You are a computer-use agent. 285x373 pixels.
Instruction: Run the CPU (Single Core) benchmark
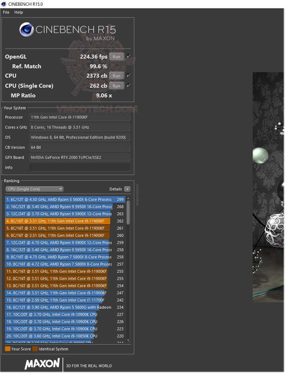pyautogui.click(x=116, y=86)
